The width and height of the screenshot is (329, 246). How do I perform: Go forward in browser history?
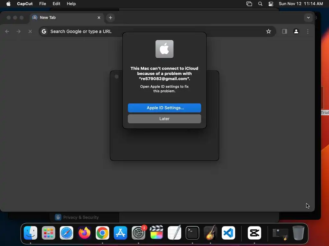pyautogui.click(x=18, y=31)
